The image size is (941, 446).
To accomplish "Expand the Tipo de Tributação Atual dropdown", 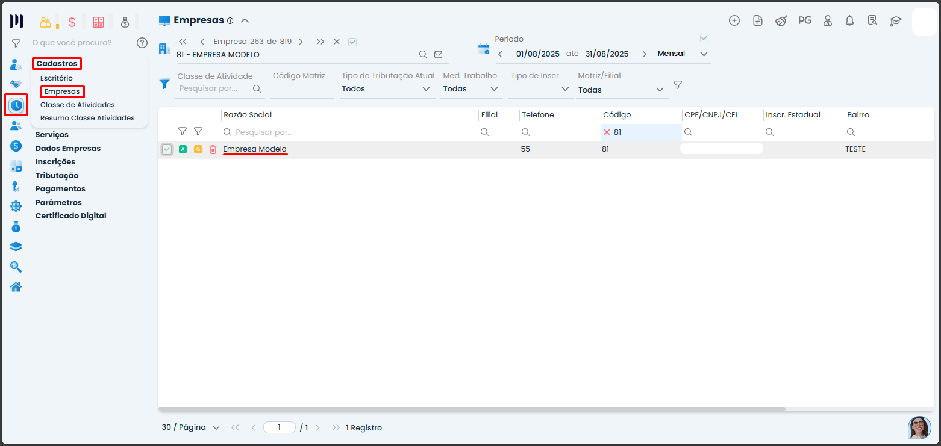I will tap(386, 89).
